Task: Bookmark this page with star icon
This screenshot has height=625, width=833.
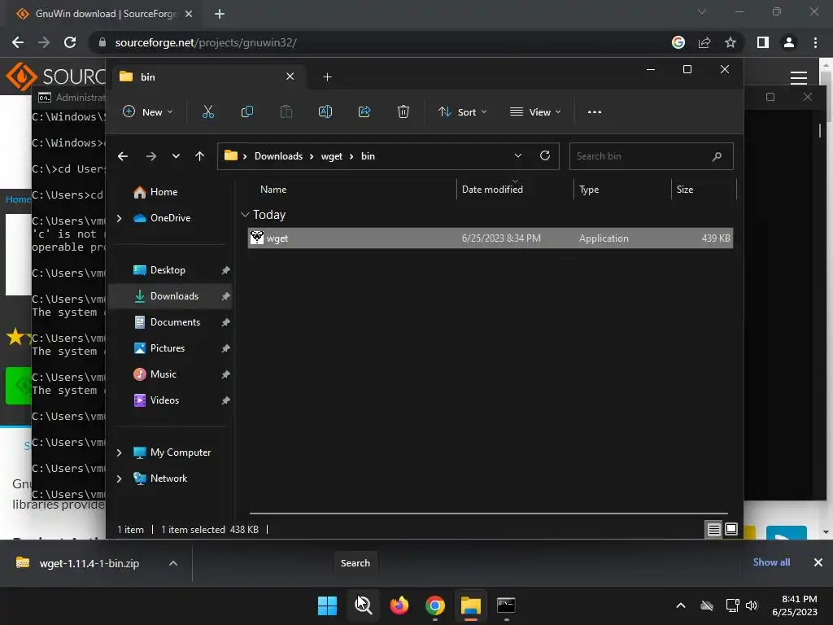Action: pos(731,42)
